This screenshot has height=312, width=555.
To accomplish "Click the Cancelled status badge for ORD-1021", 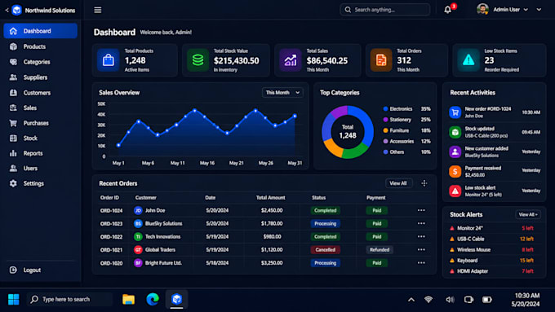I will click(x=326, y=249).
